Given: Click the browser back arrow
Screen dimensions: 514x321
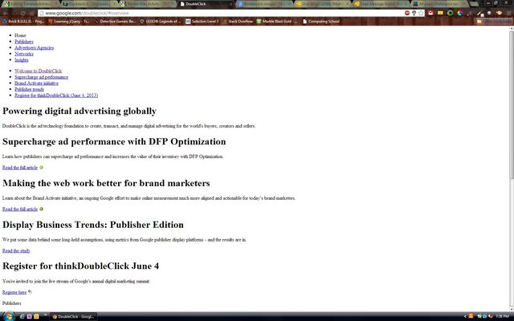Looking at the screenshot, I should 6,13.
